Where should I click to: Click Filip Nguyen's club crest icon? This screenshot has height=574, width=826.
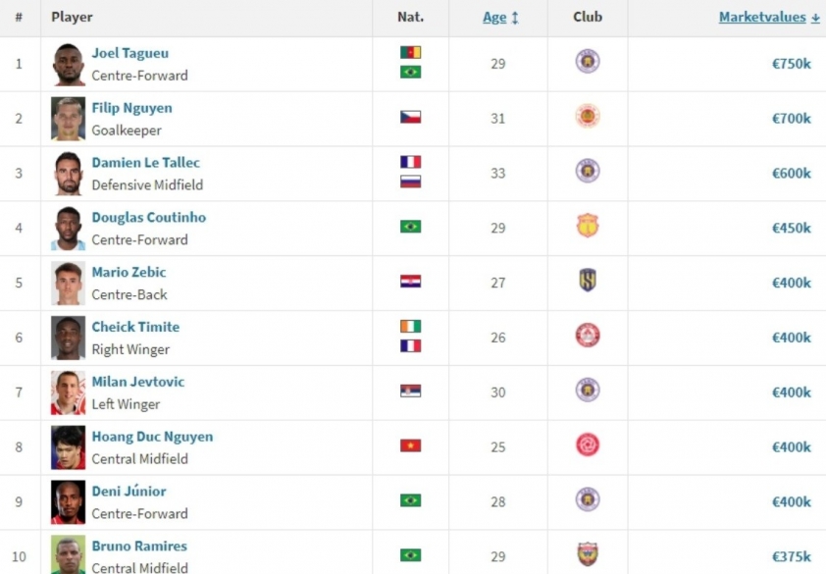click(588, 117)
